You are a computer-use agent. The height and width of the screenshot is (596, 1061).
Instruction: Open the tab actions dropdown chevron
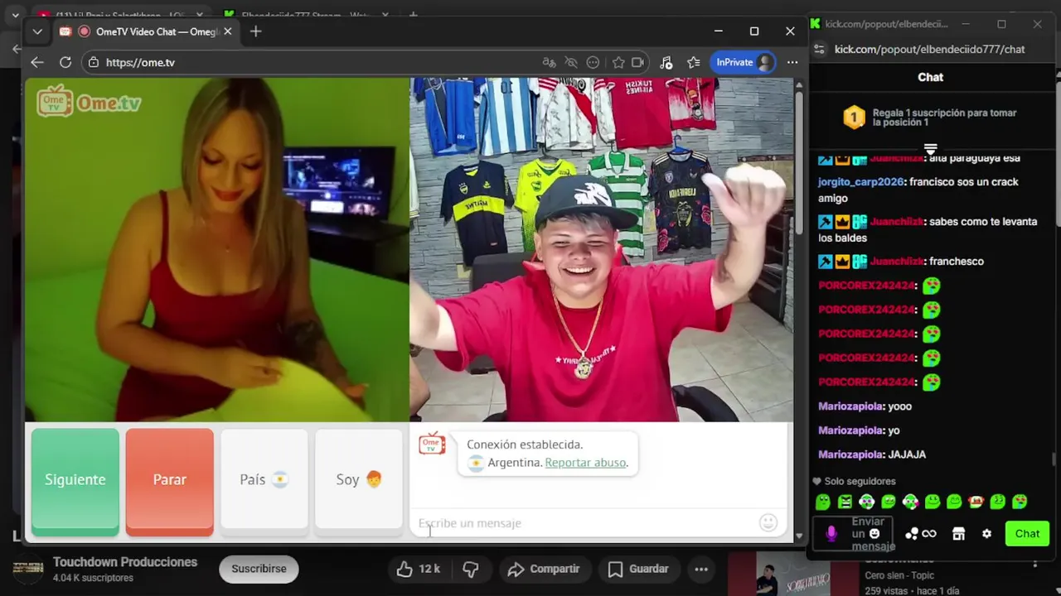(37, 31)
